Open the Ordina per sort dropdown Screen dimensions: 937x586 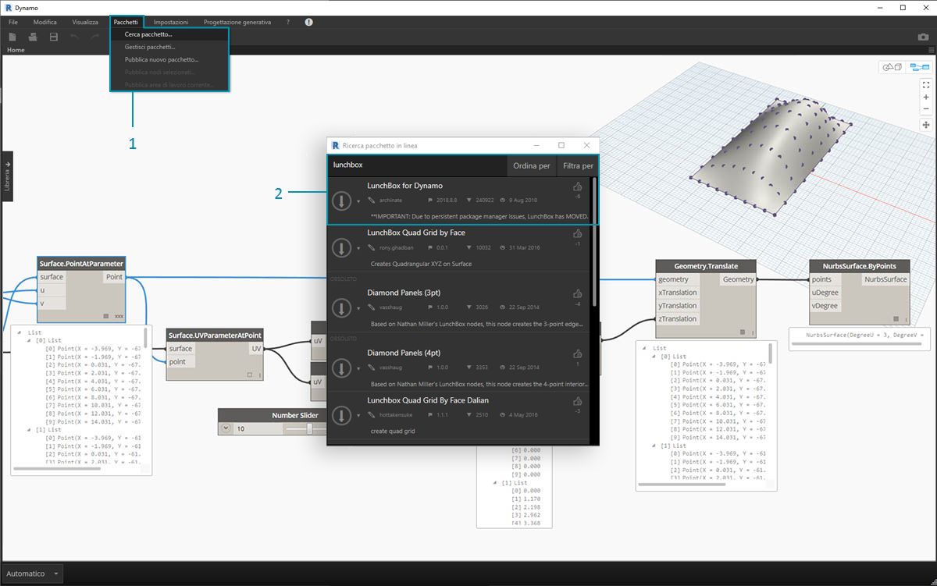click(x=532, y=165)
